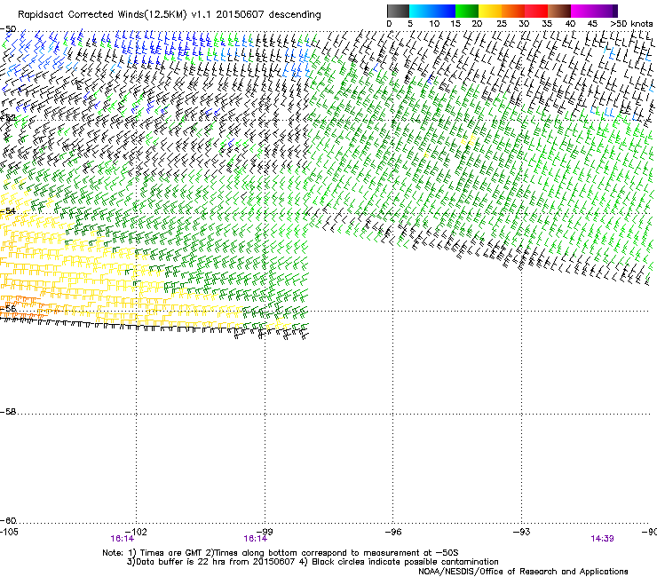Click the red 30-35 knots legend swatch
657x577 pixels.
[536, 11]
